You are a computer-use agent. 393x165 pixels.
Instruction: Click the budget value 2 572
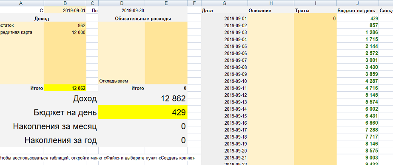(x=358, y=53)
